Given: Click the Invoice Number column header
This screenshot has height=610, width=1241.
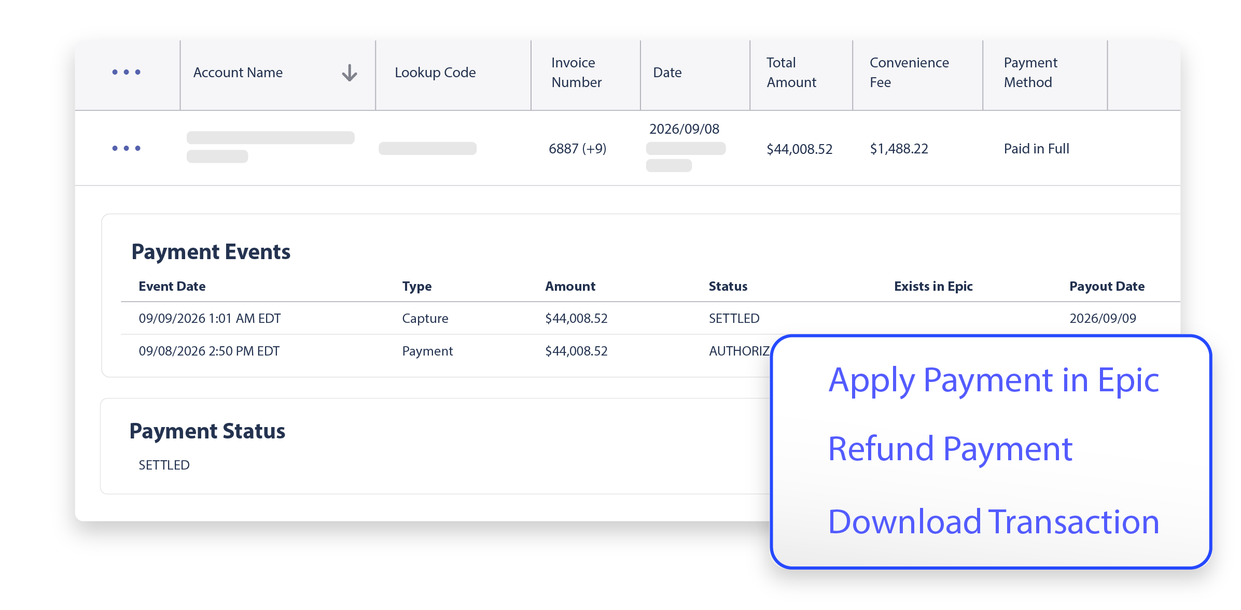Looking at the screenshot, I should pos(576,73).
